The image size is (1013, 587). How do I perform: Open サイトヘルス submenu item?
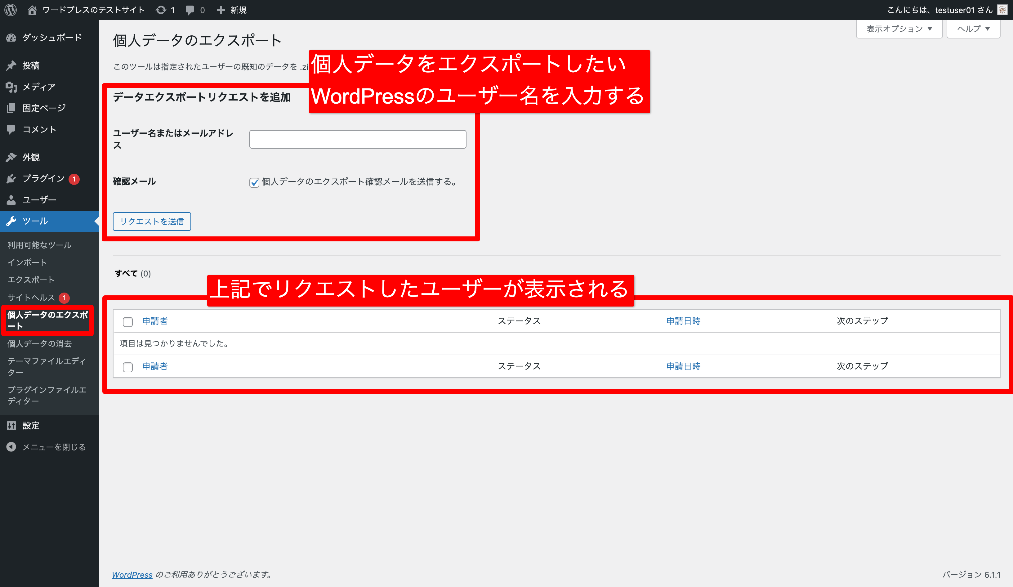tap(31, 297)
